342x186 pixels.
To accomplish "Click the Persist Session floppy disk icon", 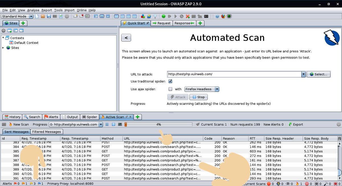I will point(49,16).
